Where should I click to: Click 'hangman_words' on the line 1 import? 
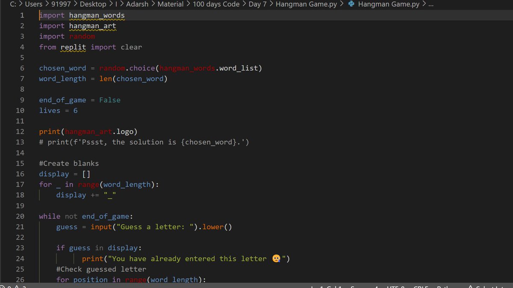point(97,15)
